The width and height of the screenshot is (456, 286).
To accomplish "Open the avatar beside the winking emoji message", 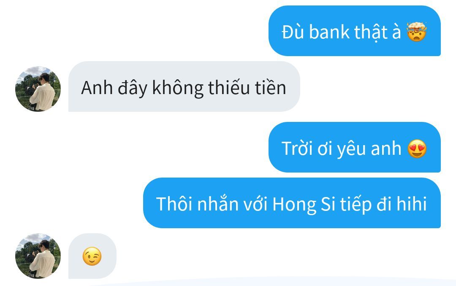I will [38, 256].
